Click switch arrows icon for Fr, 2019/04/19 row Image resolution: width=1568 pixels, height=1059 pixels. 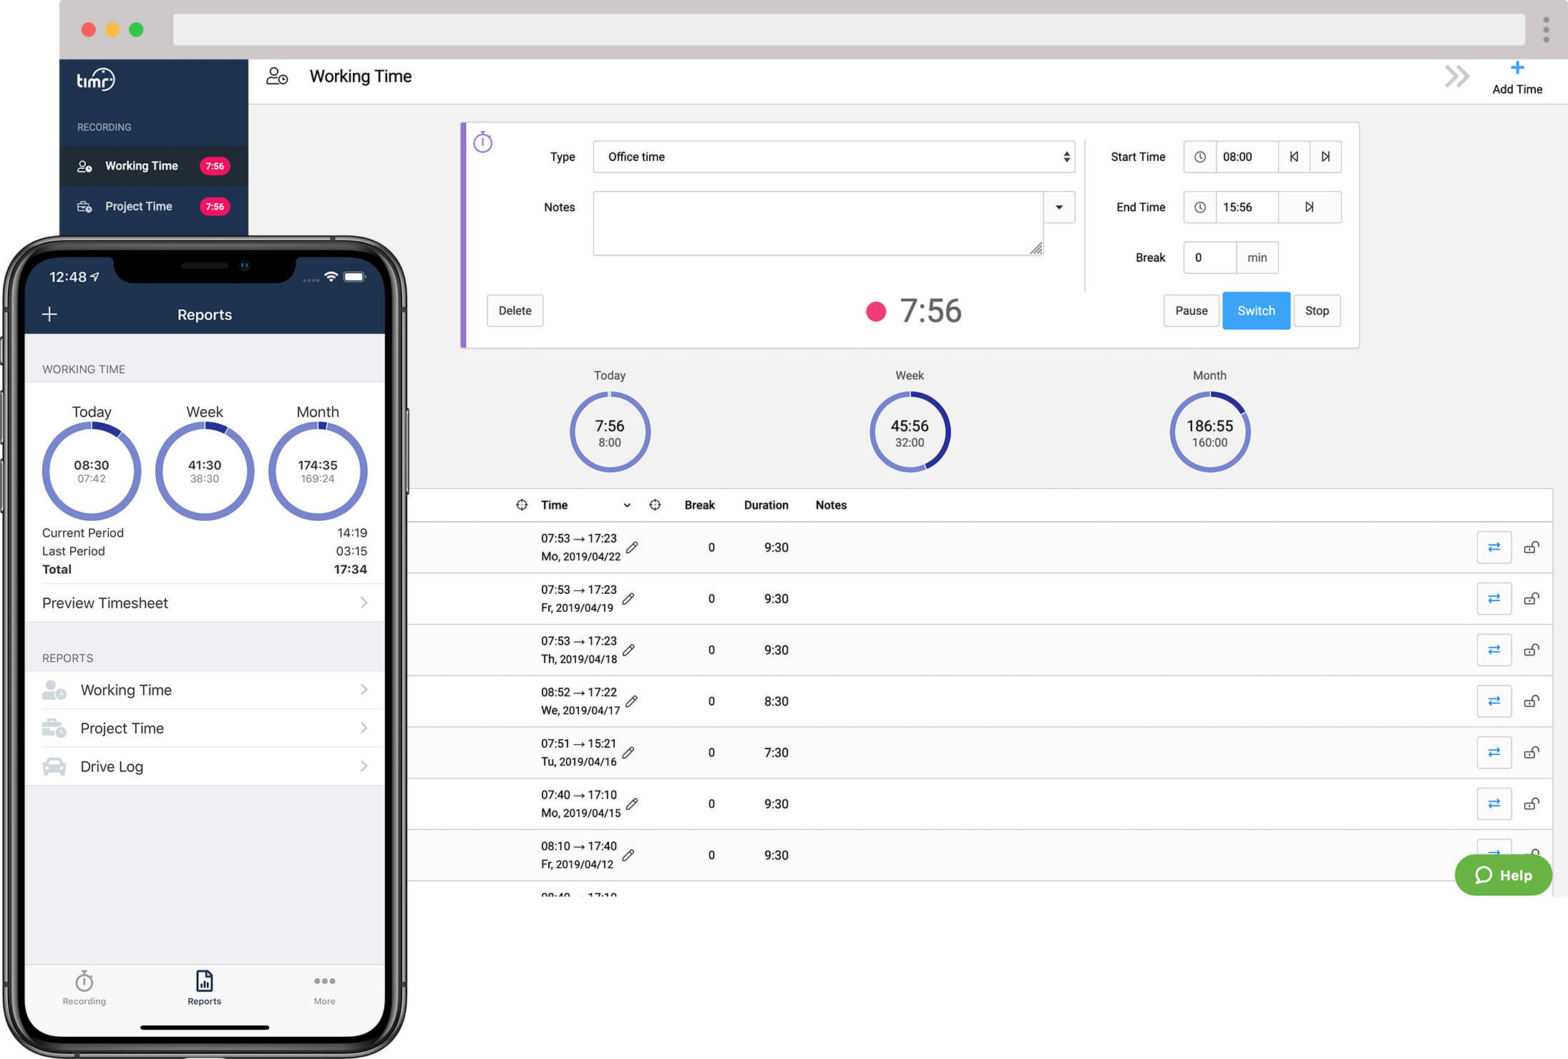(x=1494, y=599)
